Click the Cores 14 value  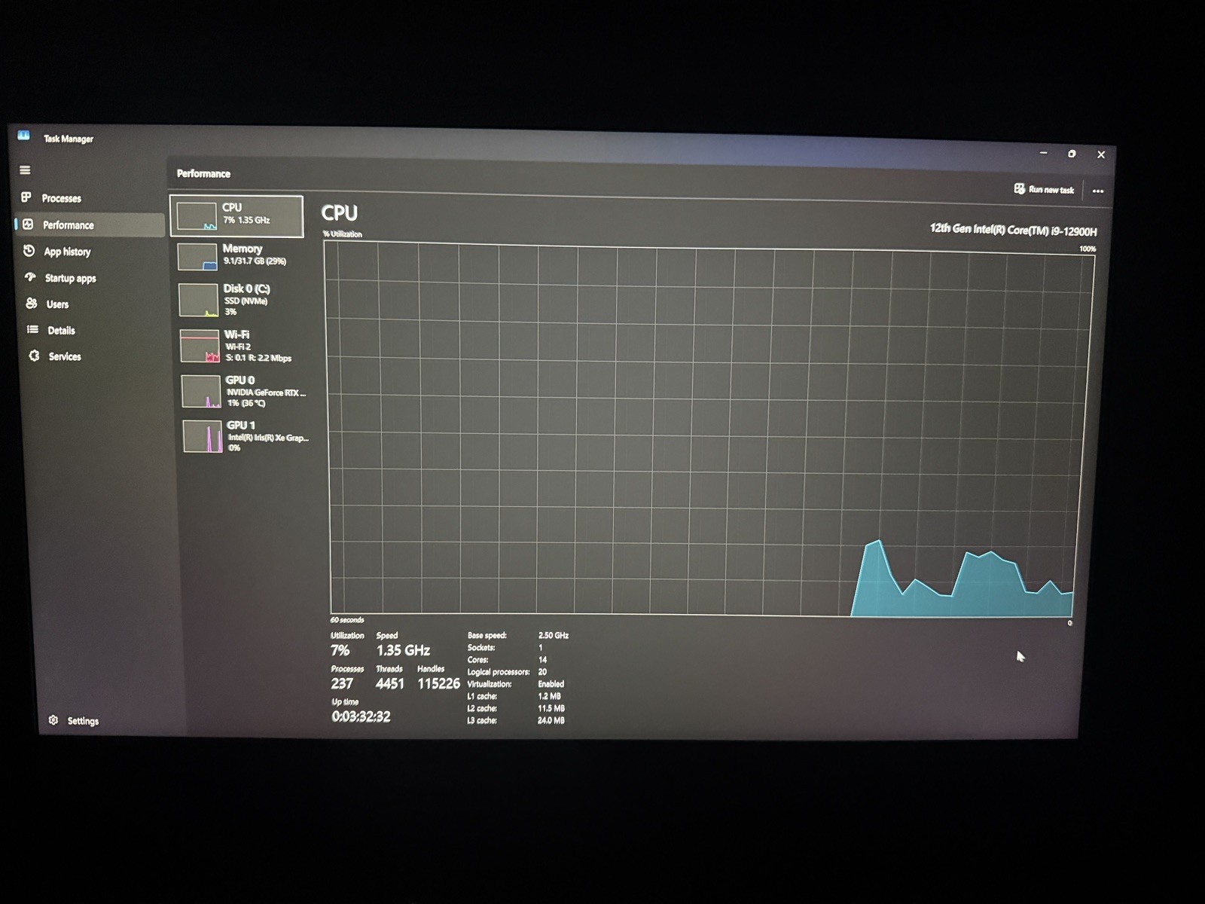tap(542, 660)
